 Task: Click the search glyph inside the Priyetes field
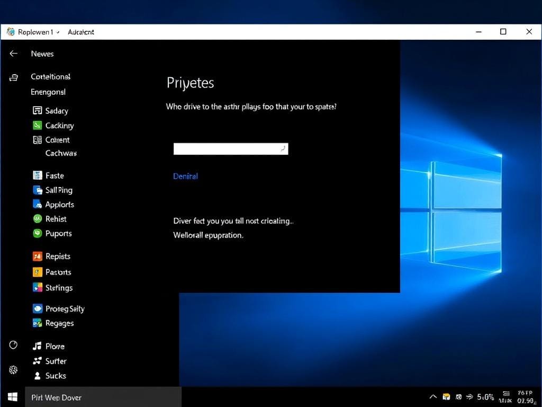(283, 149)
